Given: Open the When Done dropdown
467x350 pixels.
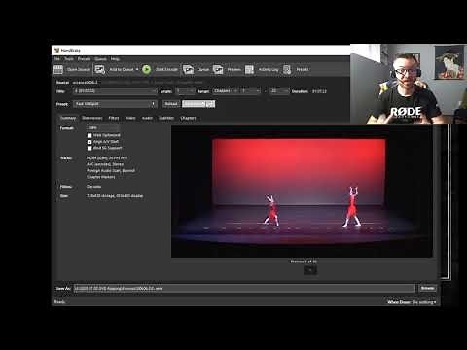Looking at the screenshot, I should tap(424, 302).
